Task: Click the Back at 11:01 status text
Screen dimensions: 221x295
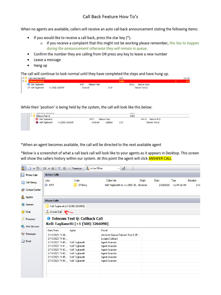Action: pos(144,84)
